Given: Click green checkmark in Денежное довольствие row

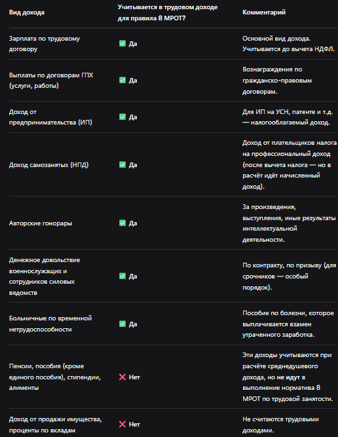Looking at the screenshot, I should pos(122,276).
